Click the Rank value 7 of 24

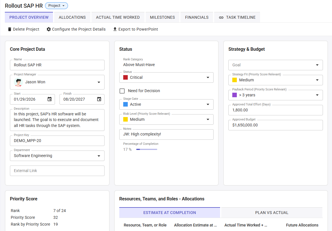[59, 211]
